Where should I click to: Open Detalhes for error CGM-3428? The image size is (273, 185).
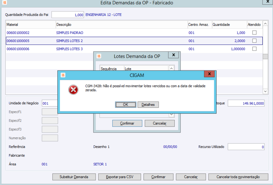(148, 105)
